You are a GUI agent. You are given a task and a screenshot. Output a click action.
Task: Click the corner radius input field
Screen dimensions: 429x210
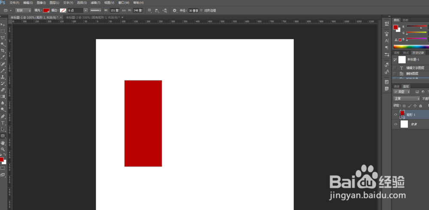193,10
